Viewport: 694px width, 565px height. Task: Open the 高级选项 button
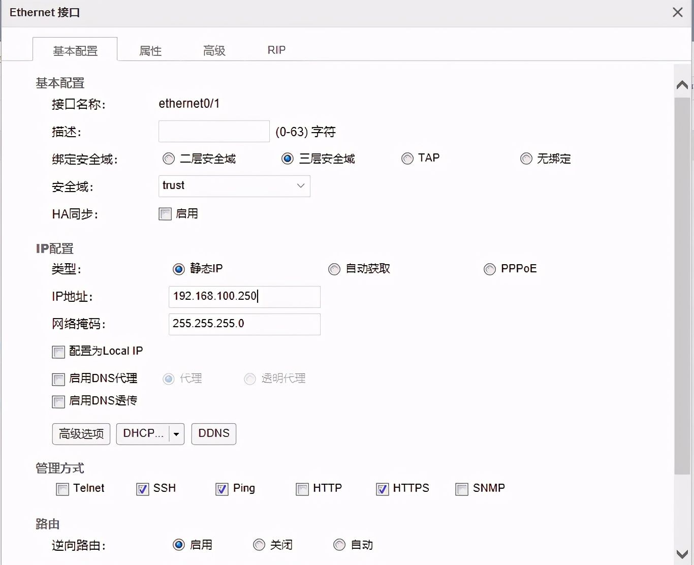(x=81, y=434)
